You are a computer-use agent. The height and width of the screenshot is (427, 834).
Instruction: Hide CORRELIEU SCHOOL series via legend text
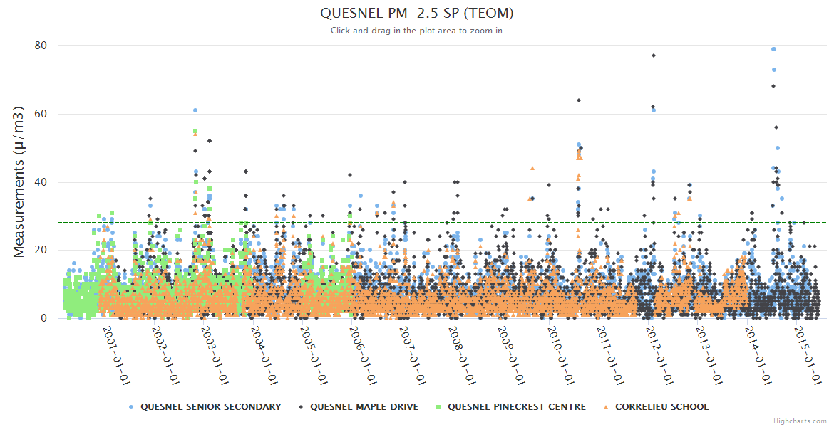(661, 407)
